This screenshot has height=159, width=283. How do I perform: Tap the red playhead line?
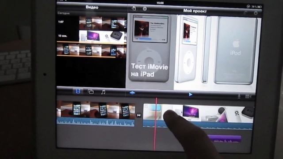tap(156, 125)
